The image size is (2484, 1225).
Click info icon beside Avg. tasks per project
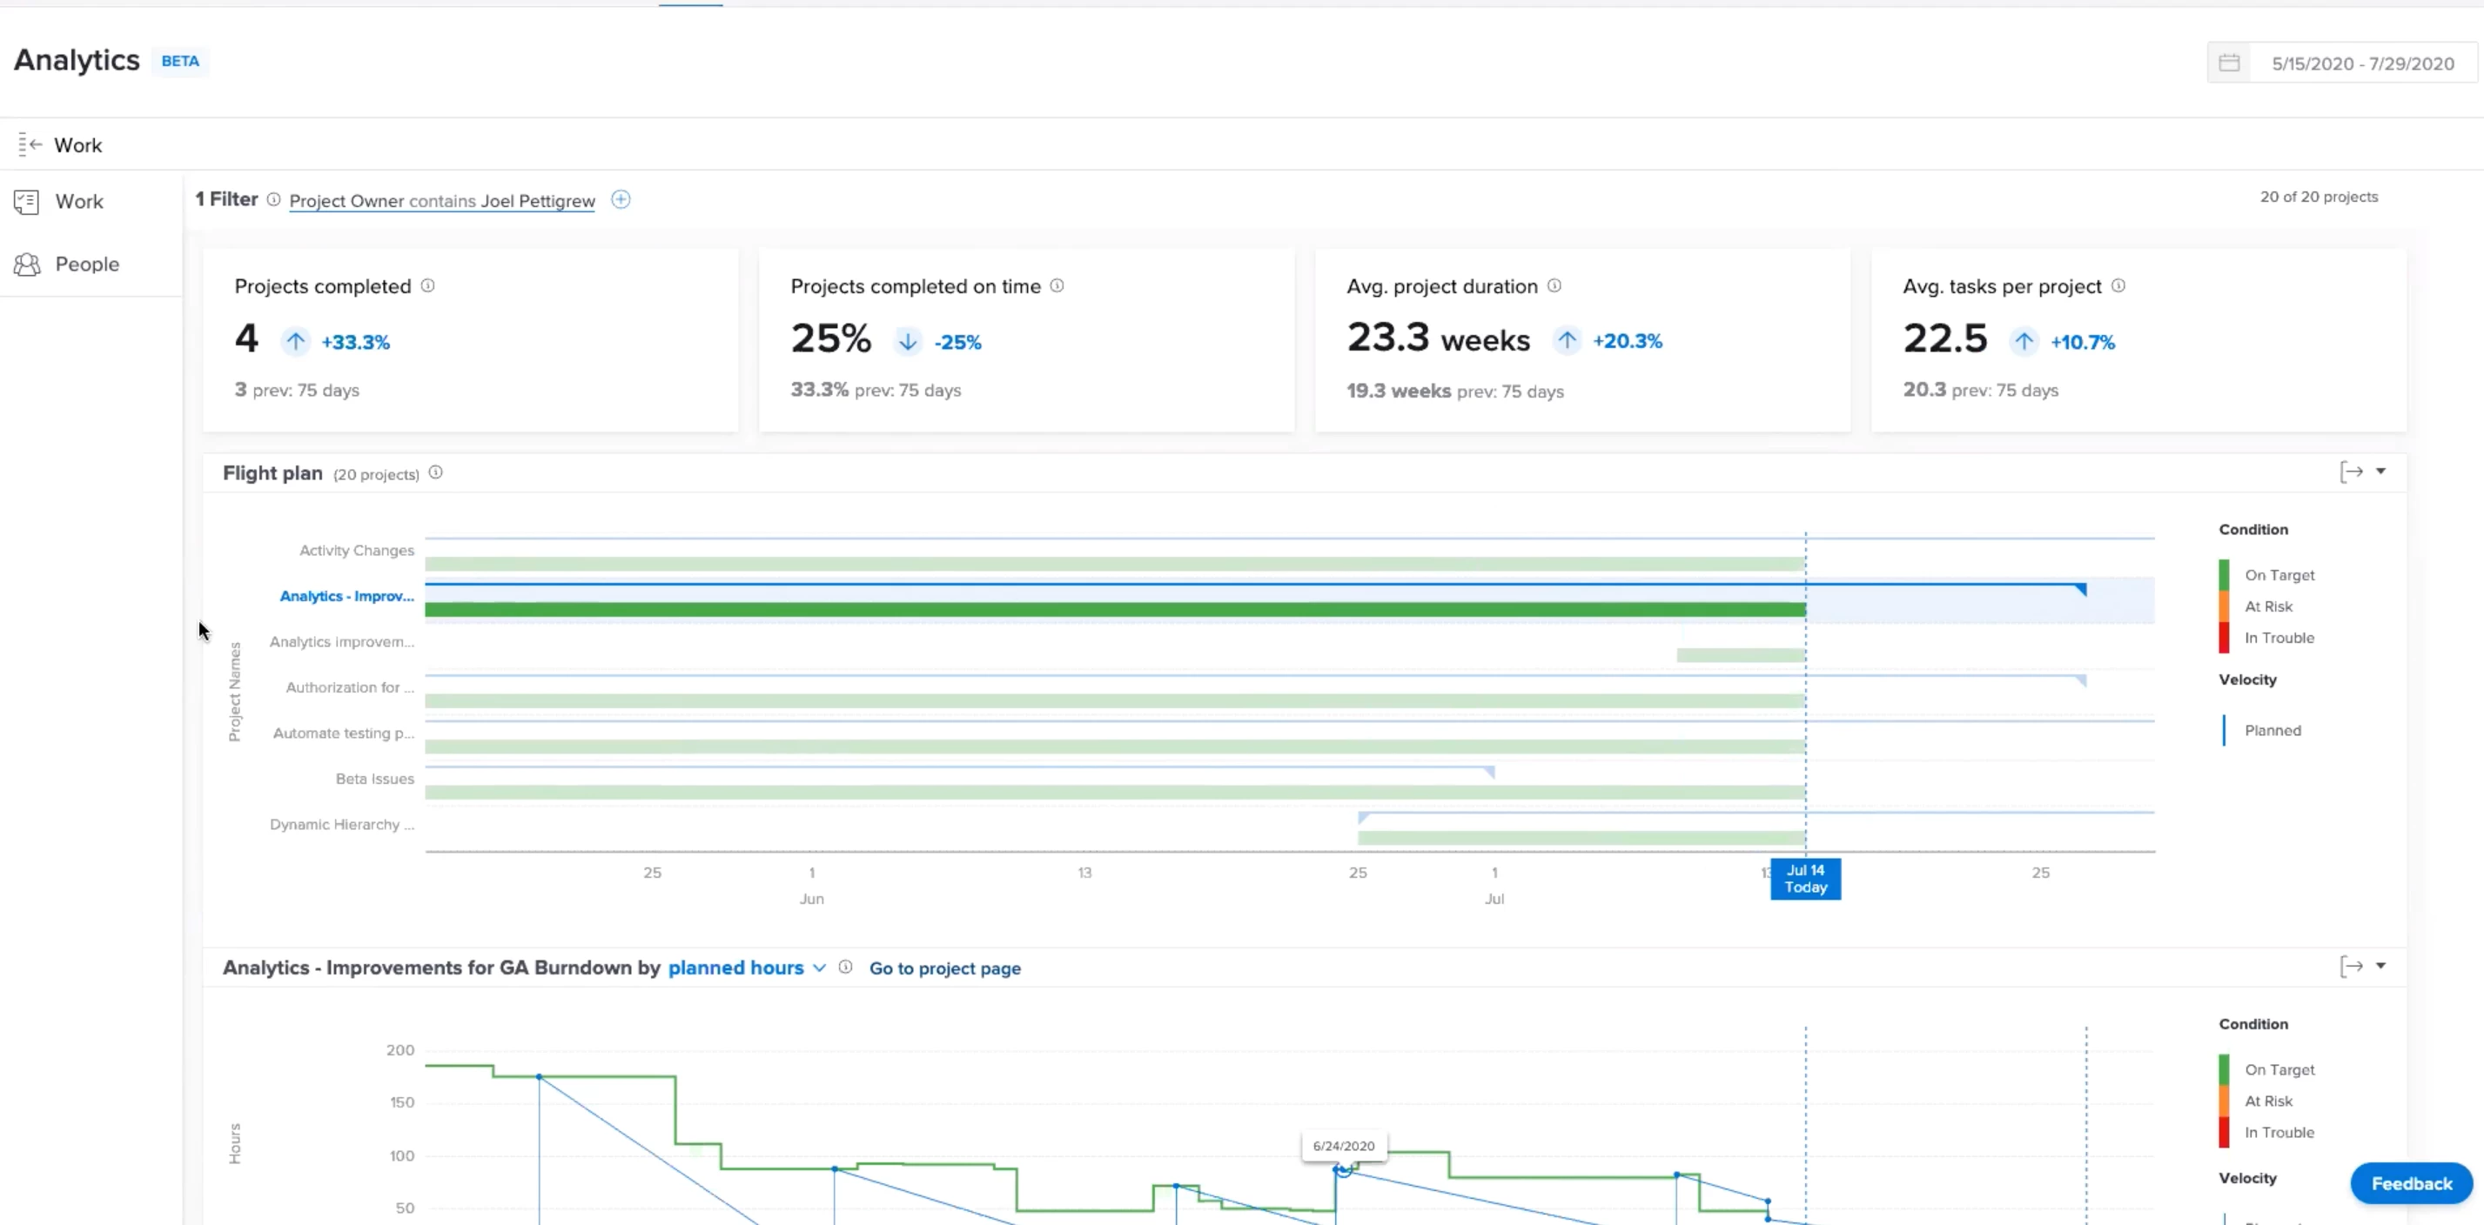coord(2118,286)
